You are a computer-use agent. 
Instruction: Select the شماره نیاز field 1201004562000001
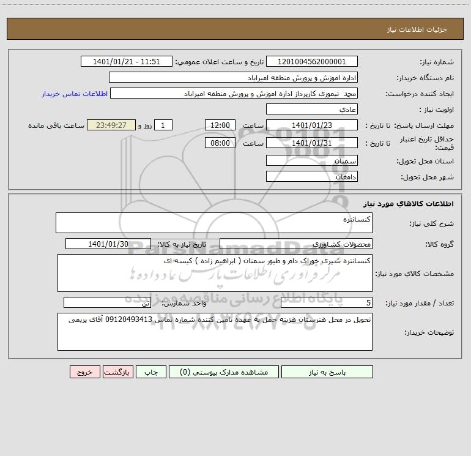[312, 61]
